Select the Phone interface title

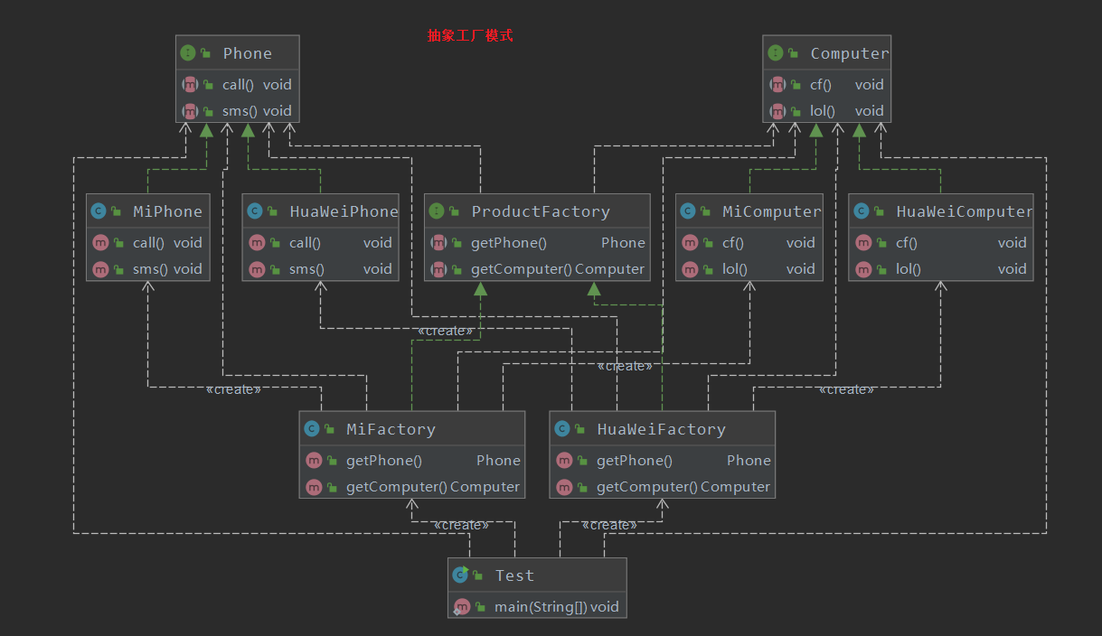coord(248,53)
